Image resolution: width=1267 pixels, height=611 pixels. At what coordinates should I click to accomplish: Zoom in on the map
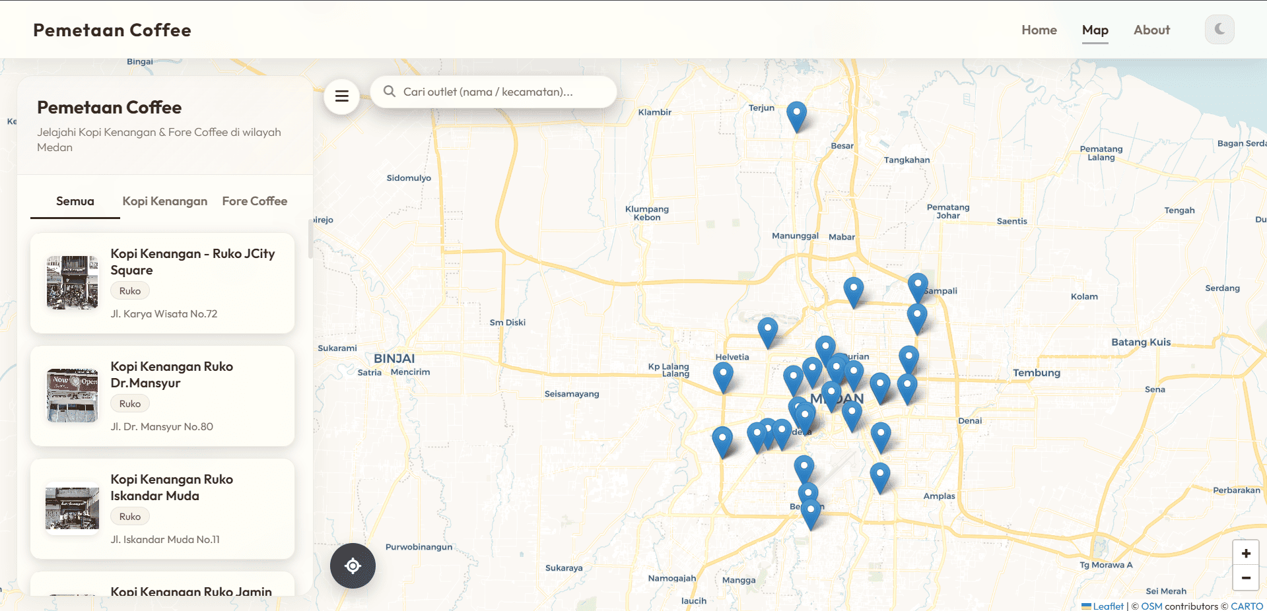[x=1245, y=554]
